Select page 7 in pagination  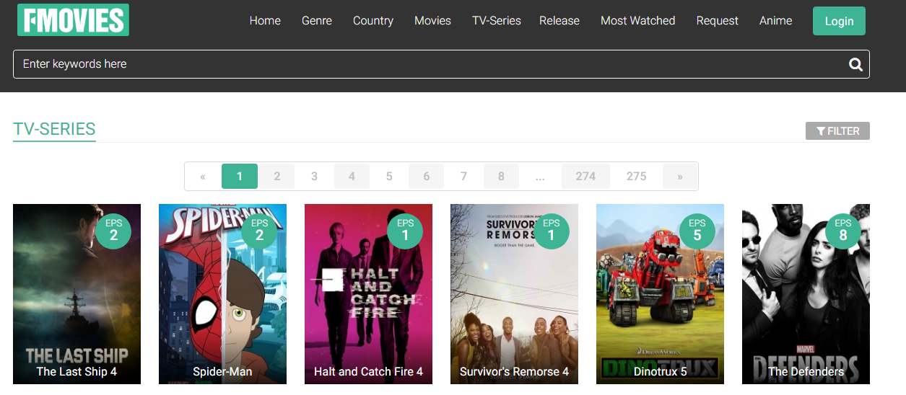[463, 176]
